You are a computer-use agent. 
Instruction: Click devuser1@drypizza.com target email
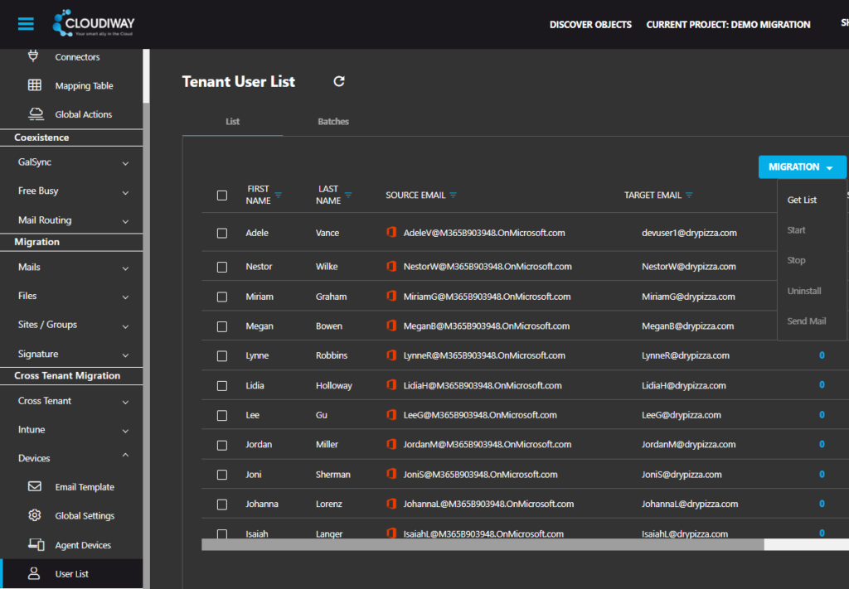click(x=689, y=233)
